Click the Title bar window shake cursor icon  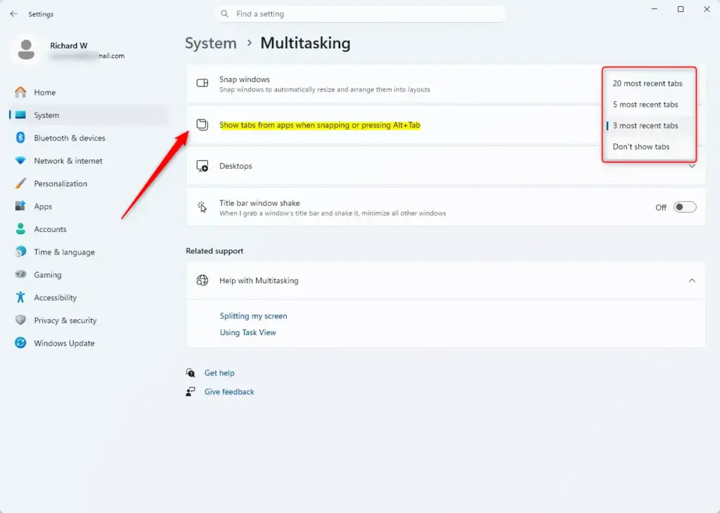(x=202, y=207)
